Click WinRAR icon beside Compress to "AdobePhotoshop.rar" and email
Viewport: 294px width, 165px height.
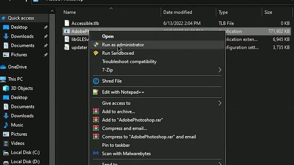(x=96, y=137)
